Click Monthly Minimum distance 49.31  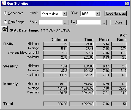click(55, 84)
